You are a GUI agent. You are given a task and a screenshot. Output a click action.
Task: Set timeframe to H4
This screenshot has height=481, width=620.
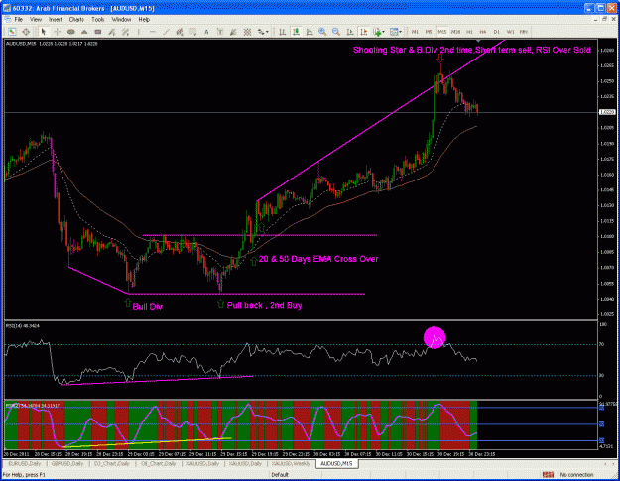[x=483, y=32]
